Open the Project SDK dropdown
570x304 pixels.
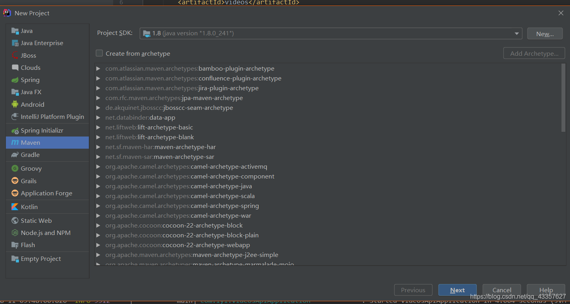(331, 33)
